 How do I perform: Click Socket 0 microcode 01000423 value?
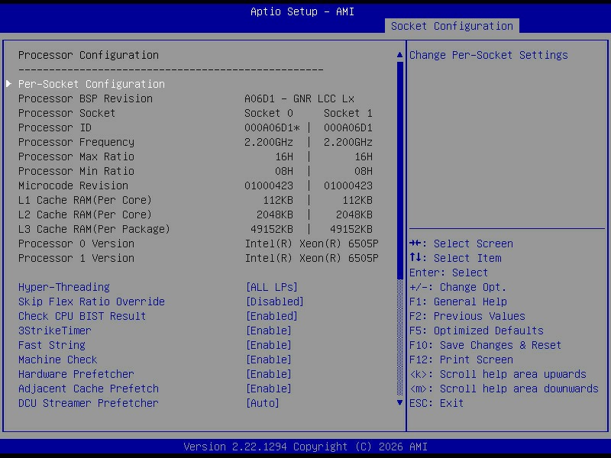point(269,185)
